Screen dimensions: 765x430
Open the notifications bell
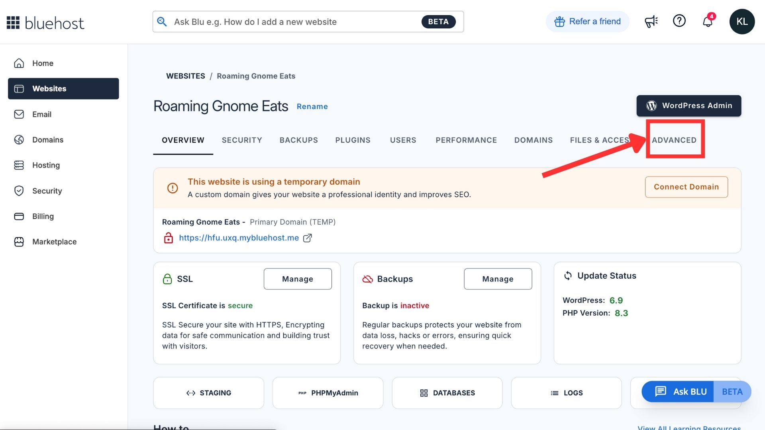tap(707, 22)
